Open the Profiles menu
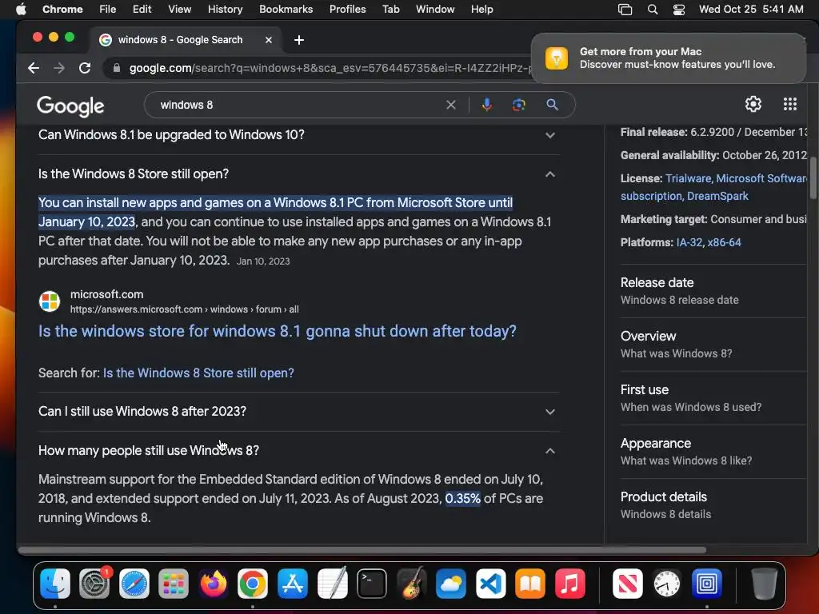Screen dimensions: 819x614 347,10
